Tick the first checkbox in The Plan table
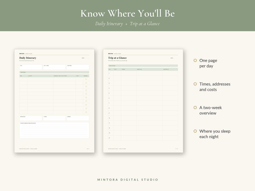 [x=86, y=79]
